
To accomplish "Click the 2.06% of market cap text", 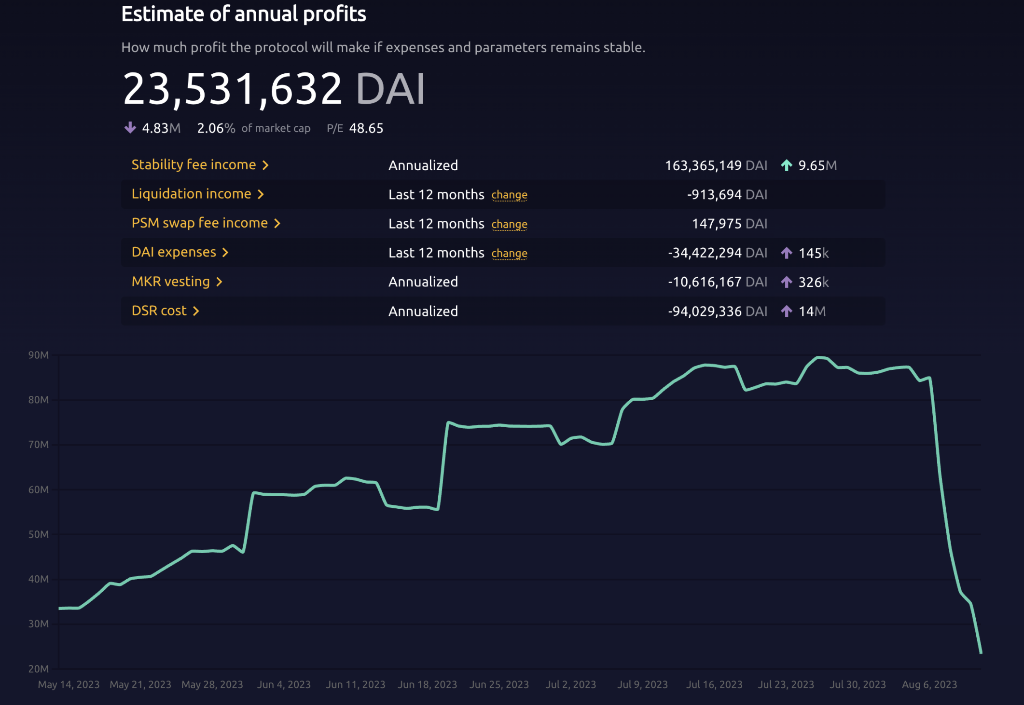I will pyautogui.click(x=254, y=128).
